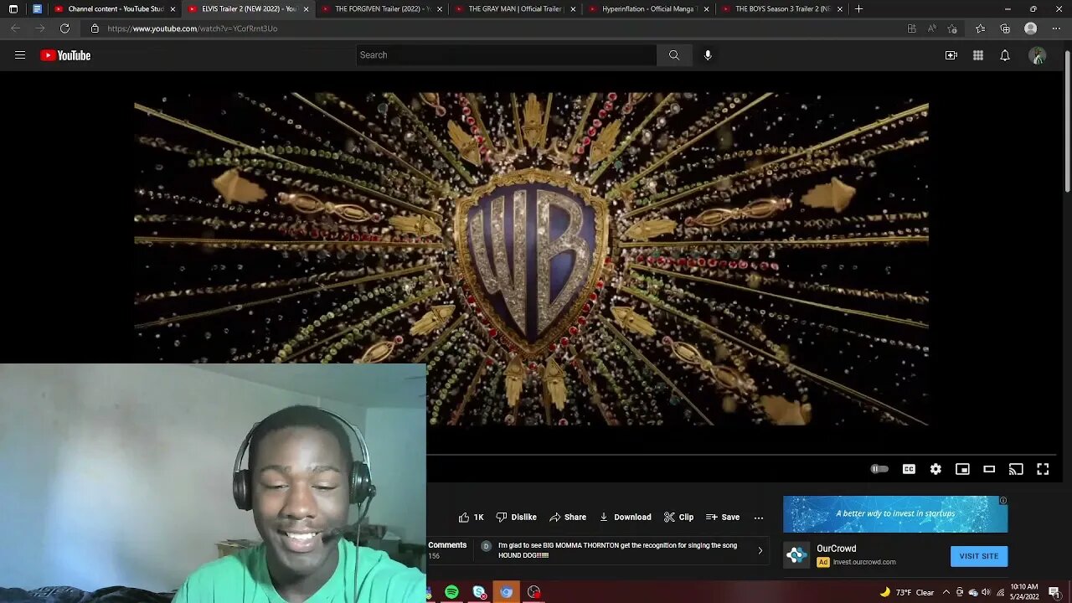Open the pinned Docs tab

point(37,9)
